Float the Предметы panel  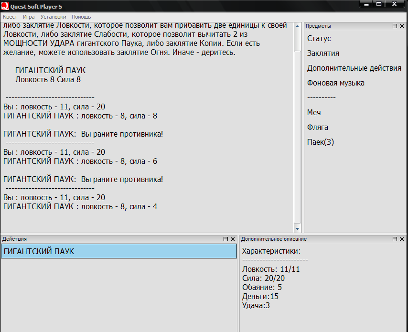(x=395, y=26)
